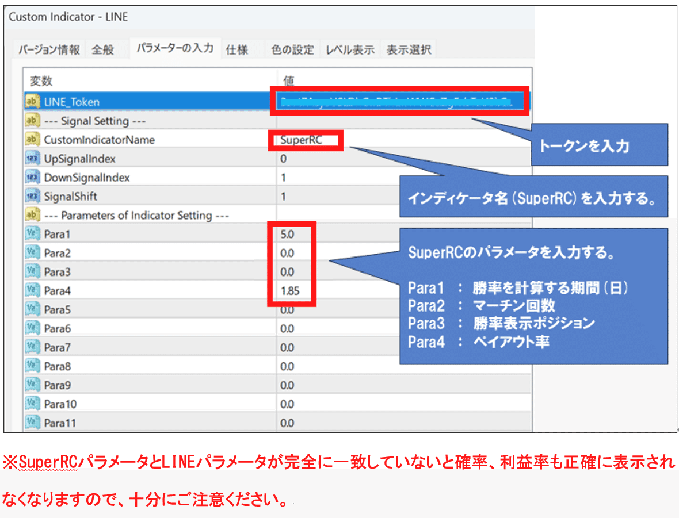Switch to the 全般 tab
679x518 pixels.
point(102,50)
